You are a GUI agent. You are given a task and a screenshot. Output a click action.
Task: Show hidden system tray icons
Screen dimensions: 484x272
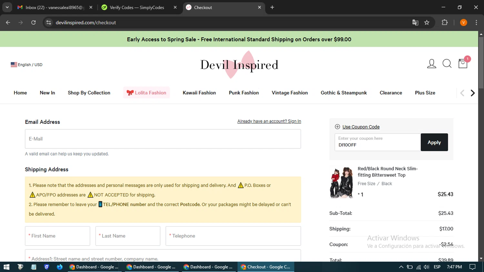401,267
